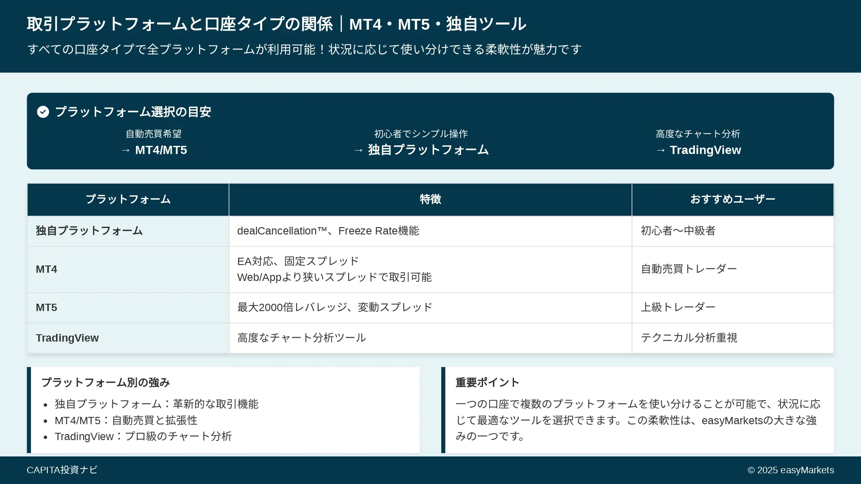861x484 pixels.
Task: Click the paragraph beginning 一つの口座で複数の
Action: click(x=638, y=420)
